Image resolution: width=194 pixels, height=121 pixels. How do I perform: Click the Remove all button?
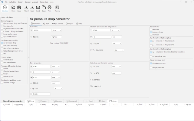(x=71, y=101)
